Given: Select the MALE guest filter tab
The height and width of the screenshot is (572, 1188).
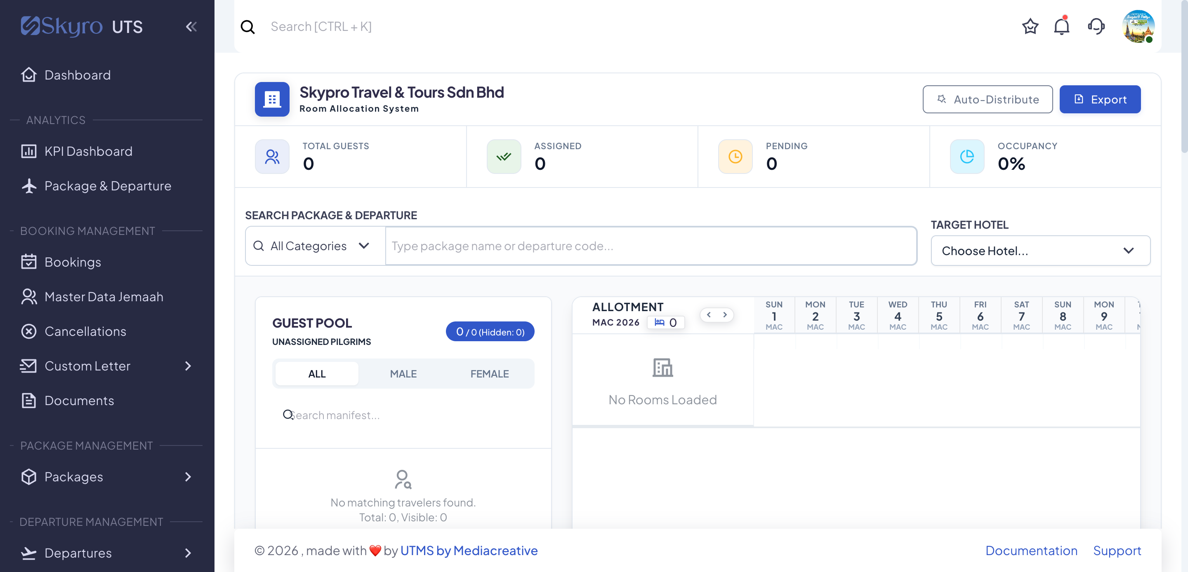Looking at the screenshot, I should 403,373.
